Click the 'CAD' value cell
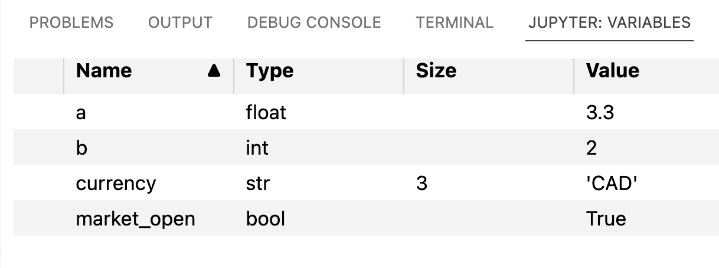Viewport: 719px width, 268px height. [x=613, y=184]
